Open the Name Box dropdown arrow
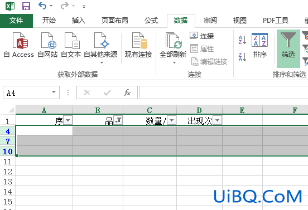Screen dimensions: 308x210 (x=54, y=92)
